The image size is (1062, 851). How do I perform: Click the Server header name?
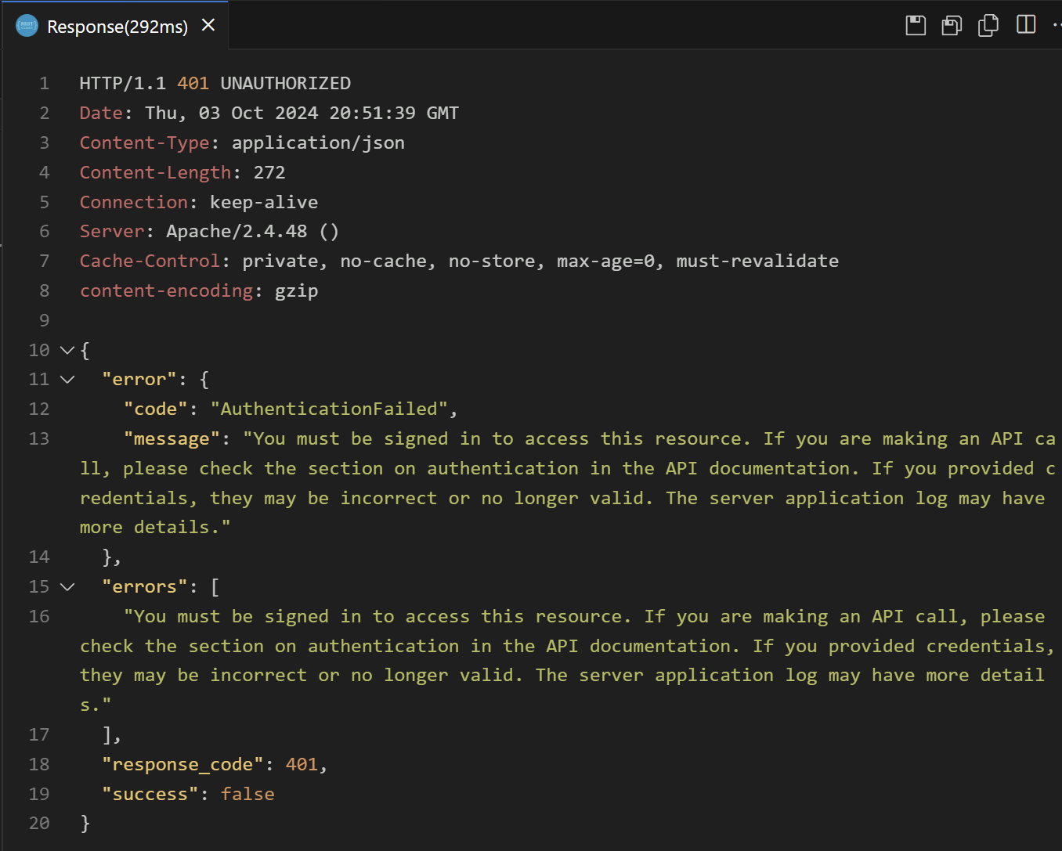(112, 231)
